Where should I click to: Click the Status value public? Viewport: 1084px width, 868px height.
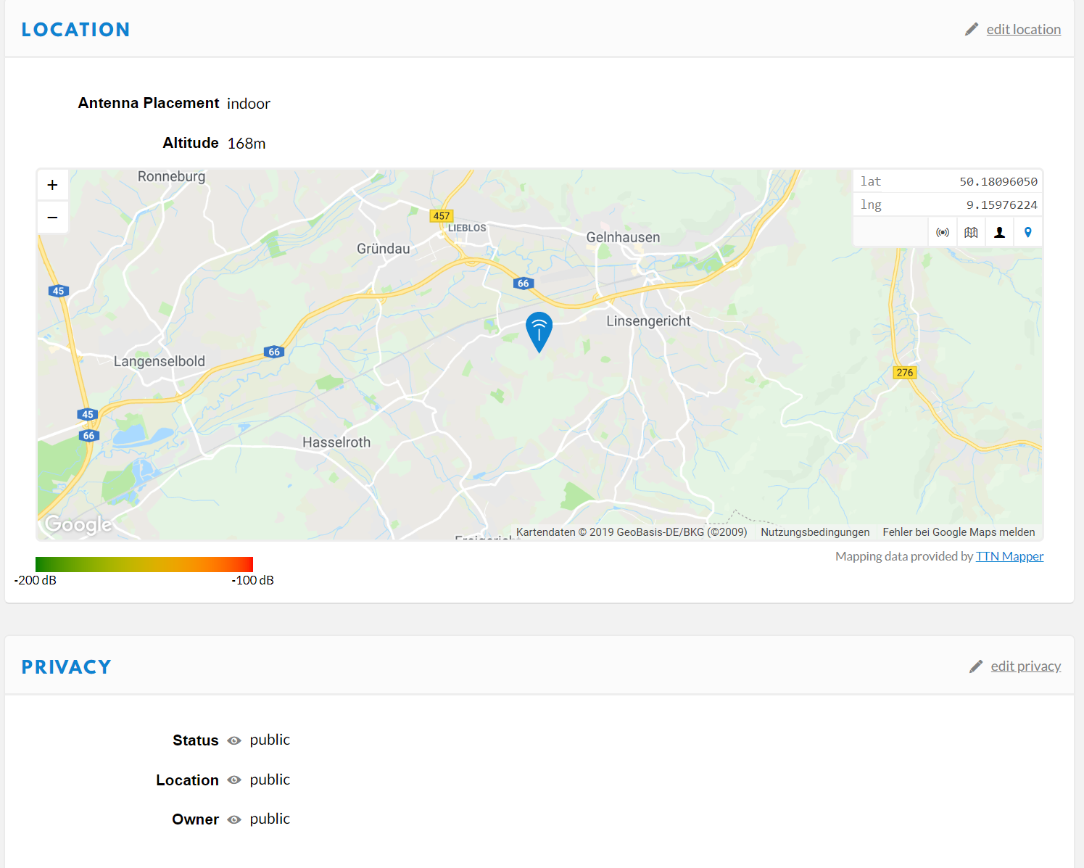(x=270, y=740)
